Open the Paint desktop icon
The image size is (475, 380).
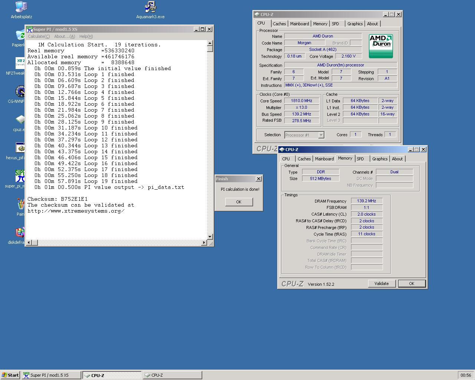tap(20, 207)
